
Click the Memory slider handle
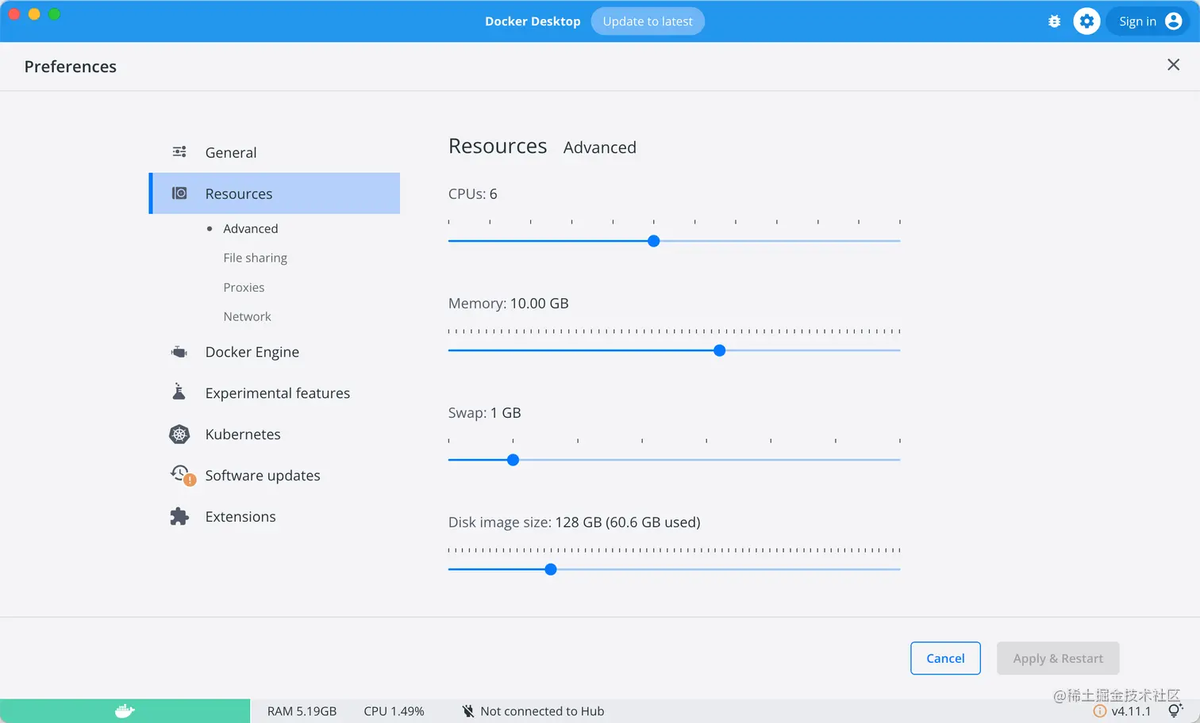[x=720, y=350]
